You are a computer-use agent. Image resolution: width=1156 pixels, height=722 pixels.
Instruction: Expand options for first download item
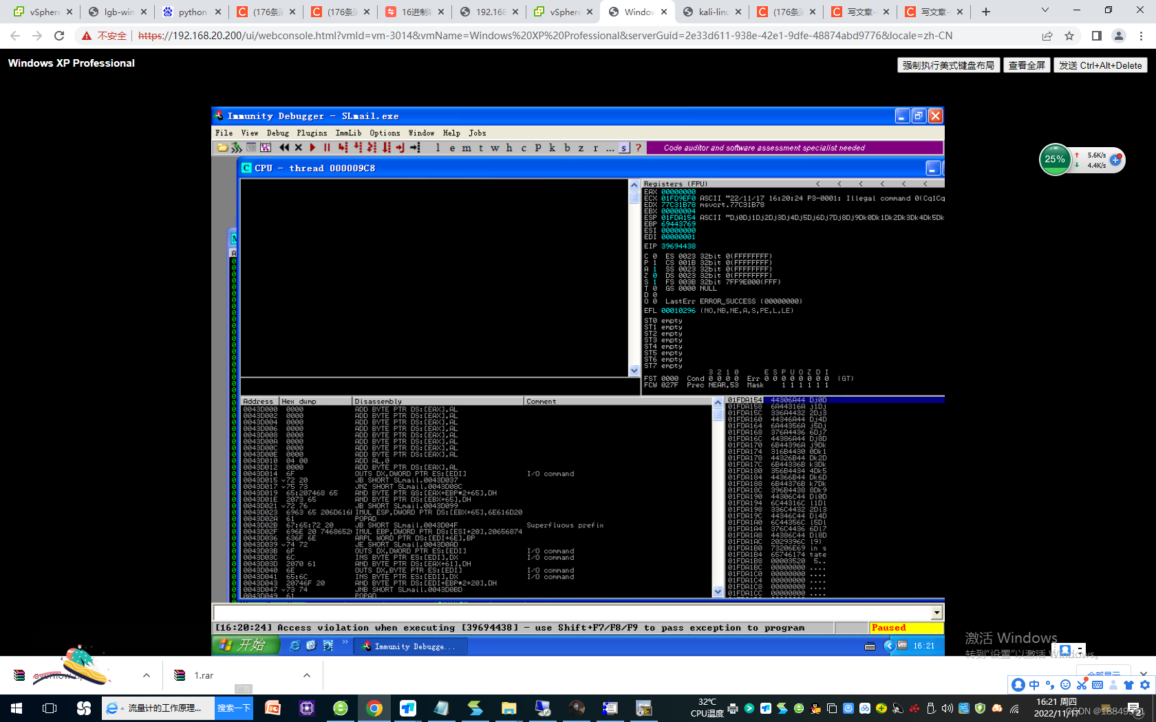(x=147, y=675)
